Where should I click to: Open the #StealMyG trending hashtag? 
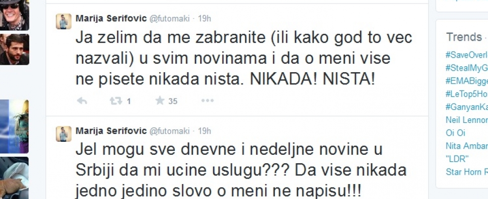466,68
